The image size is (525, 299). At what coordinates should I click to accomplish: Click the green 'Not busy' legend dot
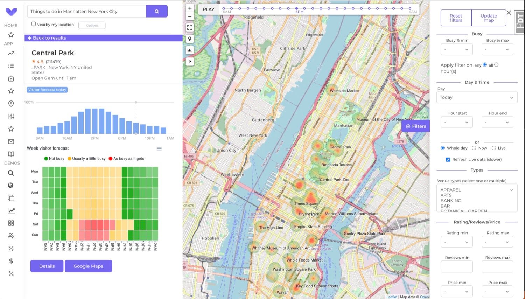pyautogui.click(x=46, y=159)
